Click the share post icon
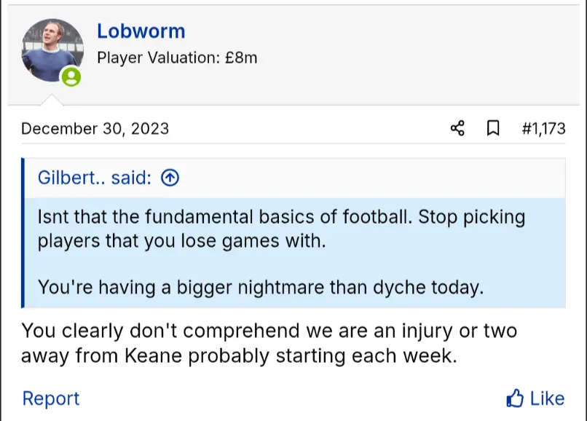Viewport: 587px width, 421px height. (457, 129)
